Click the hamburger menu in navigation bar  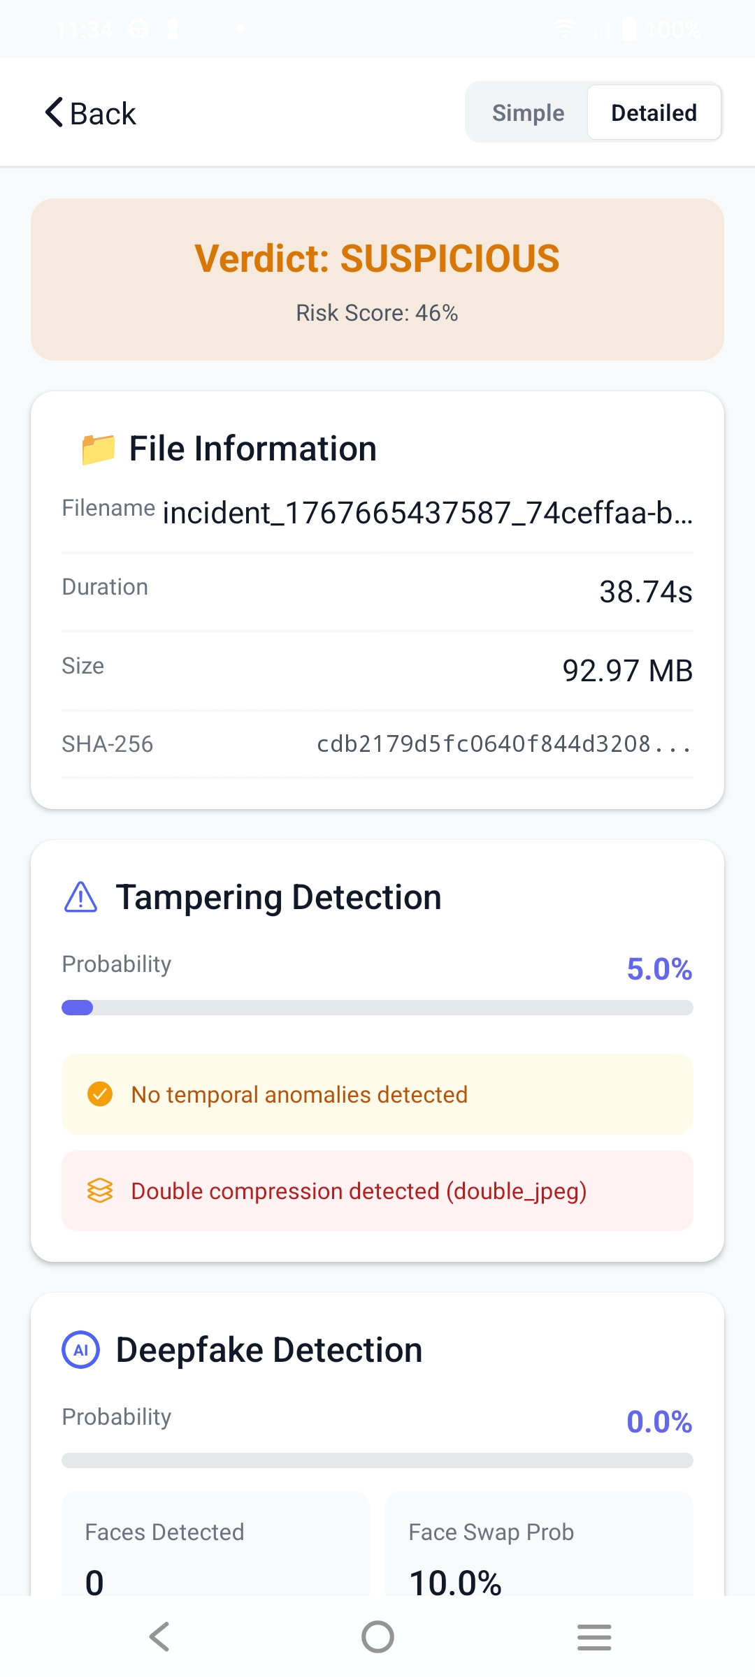(594, 1637)
